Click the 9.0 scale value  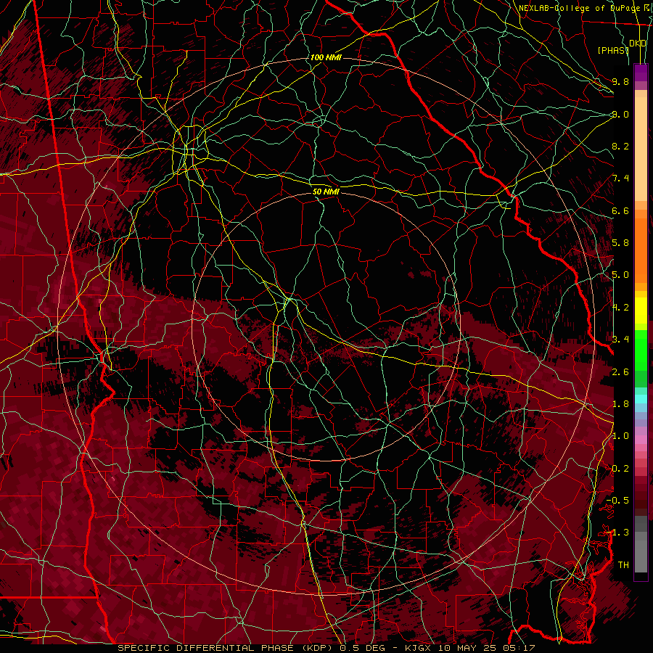[620, 114]
